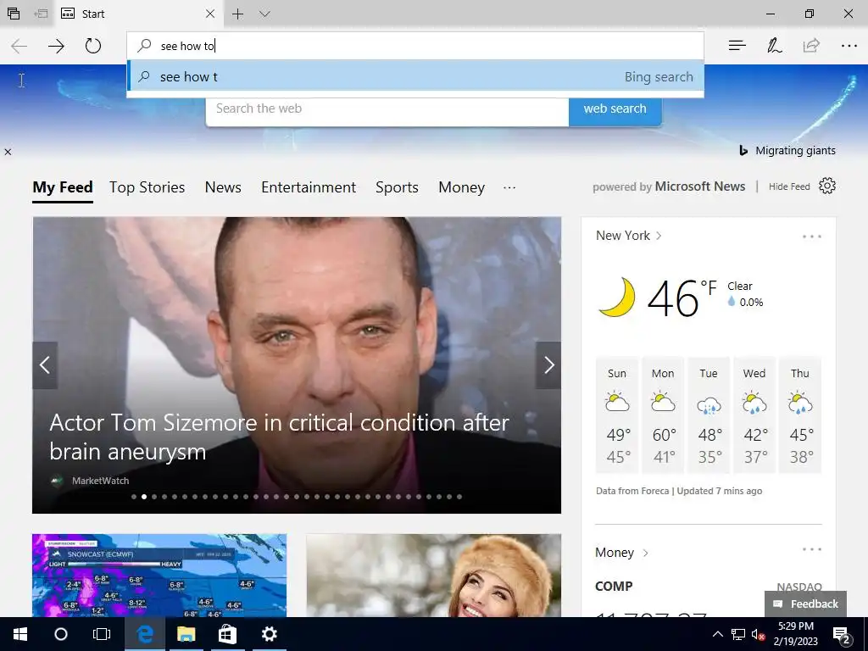Click the set these tabs aside icon
The width and height of the screenshot is (868, 651).
point(41,14)
